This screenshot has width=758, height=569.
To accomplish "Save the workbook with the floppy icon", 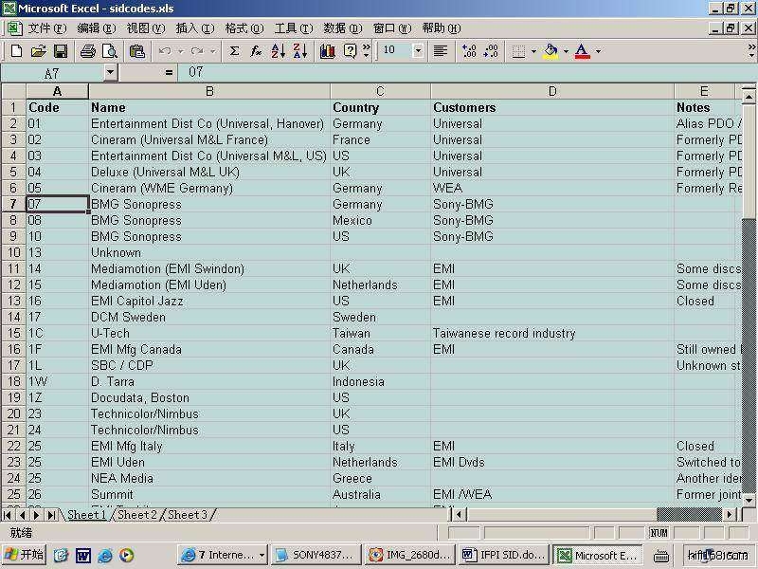I will 60,51.
